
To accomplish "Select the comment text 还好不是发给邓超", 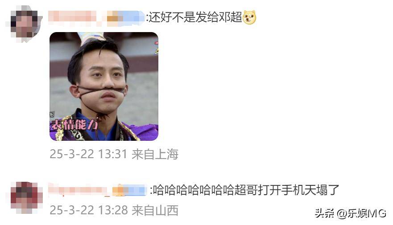I will 195,17.
